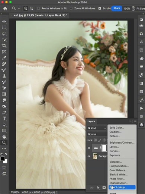Hide the Levels 1 layer visibility eye
The image size is (145, 194).
pos(89,148)
